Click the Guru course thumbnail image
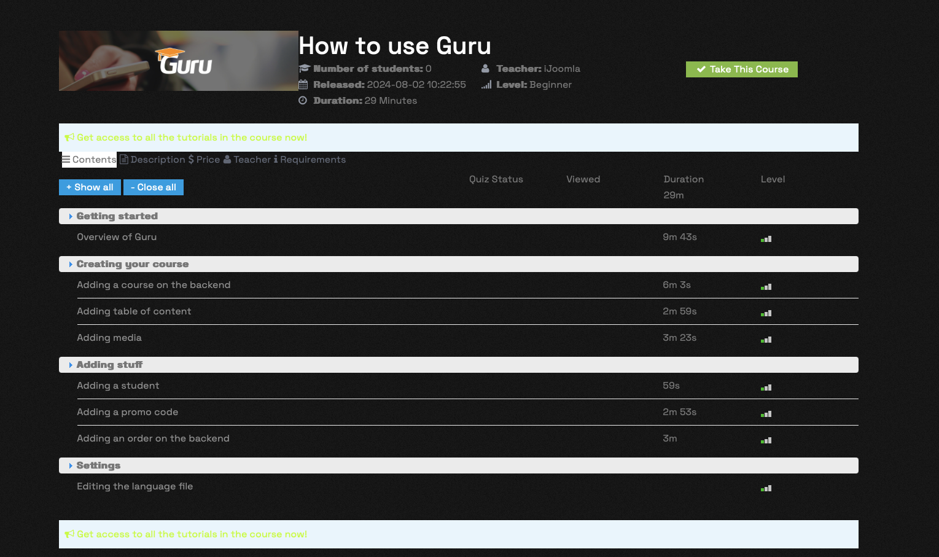Image resolution: width=939 pixels, height=557 pixels. 179,61
